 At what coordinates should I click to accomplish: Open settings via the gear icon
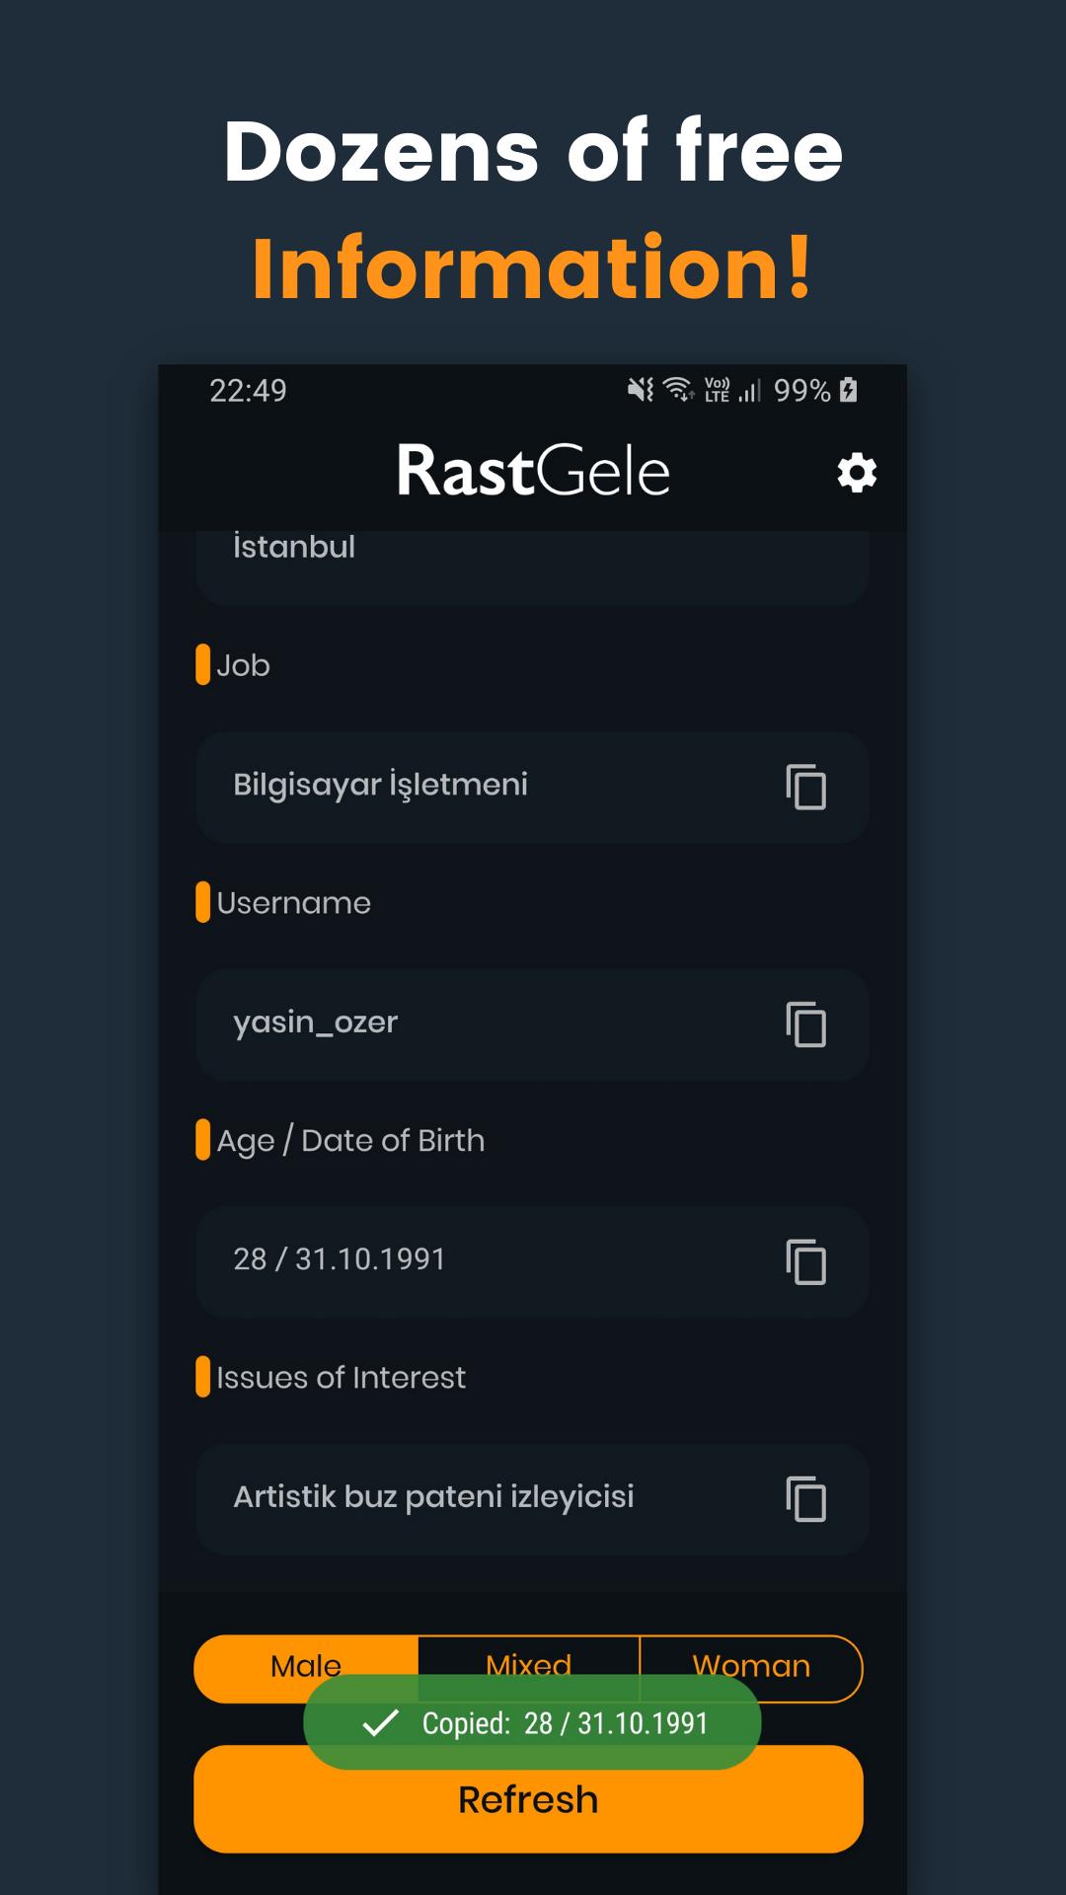pos(857,473)
